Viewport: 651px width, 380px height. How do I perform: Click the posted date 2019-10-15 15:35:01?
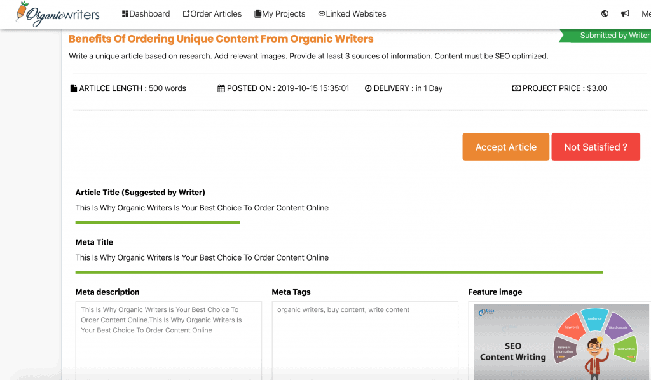[313, 88]
